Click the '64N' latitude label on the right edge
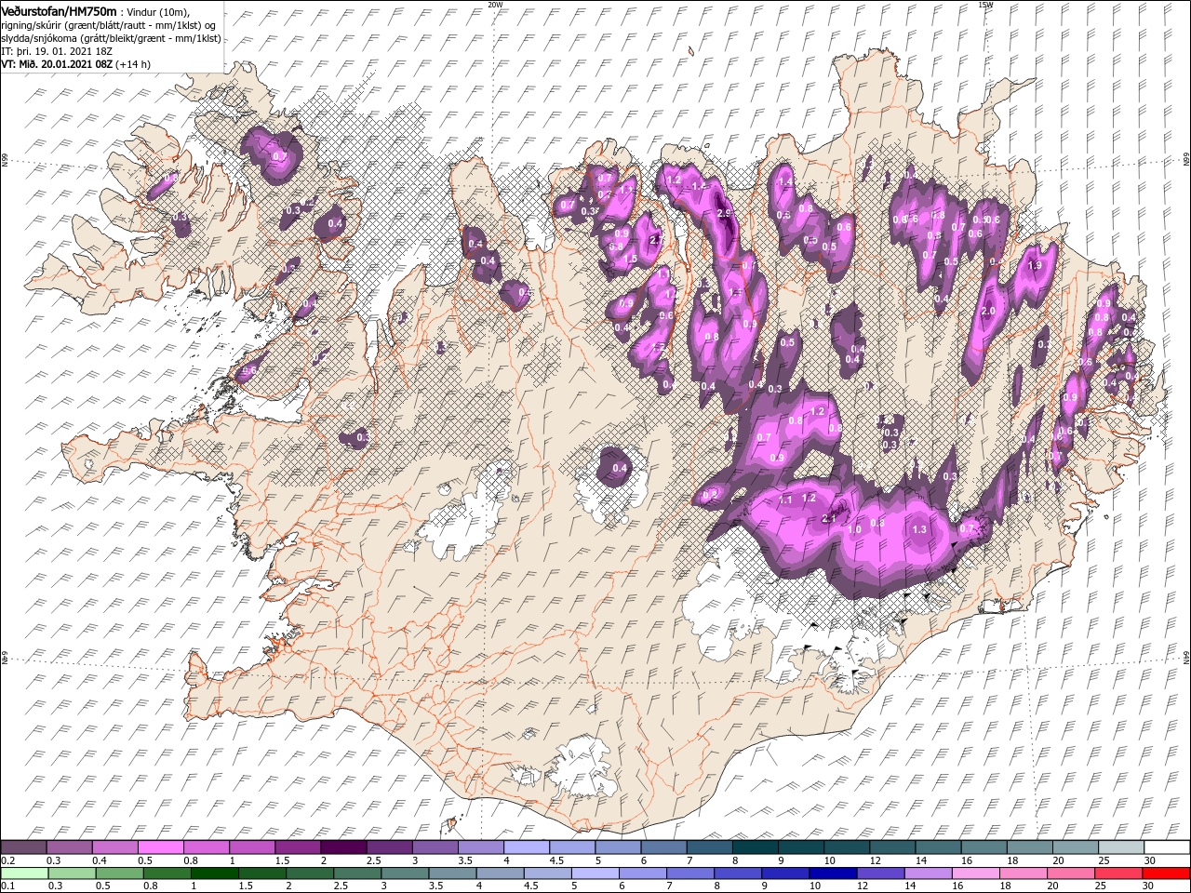The width and height of the screenshot is (1191, 893). click(1186, 659)
